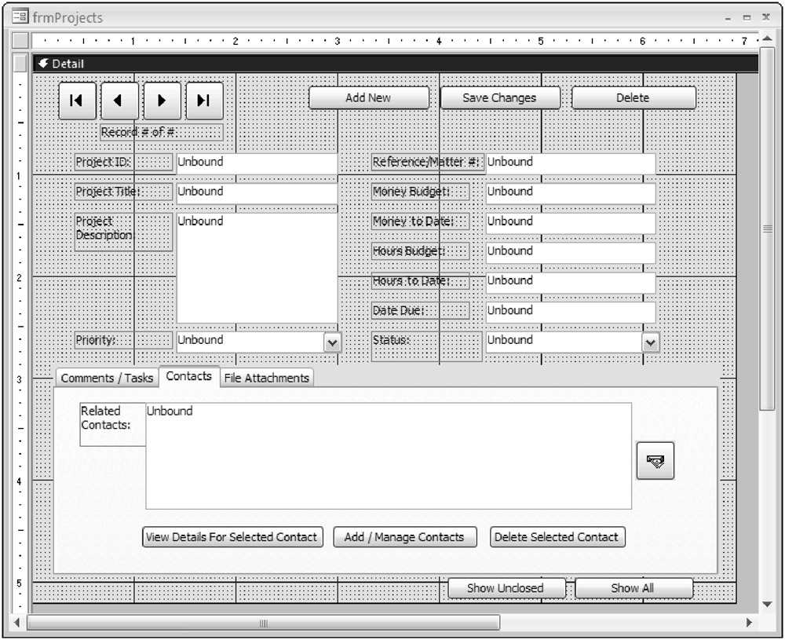Click the form selector box at ruler corner
Screen dimensions: 785x640
tap(21, 40)
